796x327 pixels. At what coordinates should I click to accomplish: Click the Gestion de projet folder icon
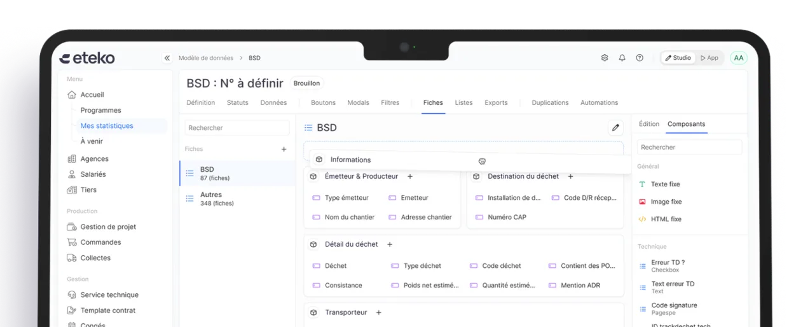point(72,227)
